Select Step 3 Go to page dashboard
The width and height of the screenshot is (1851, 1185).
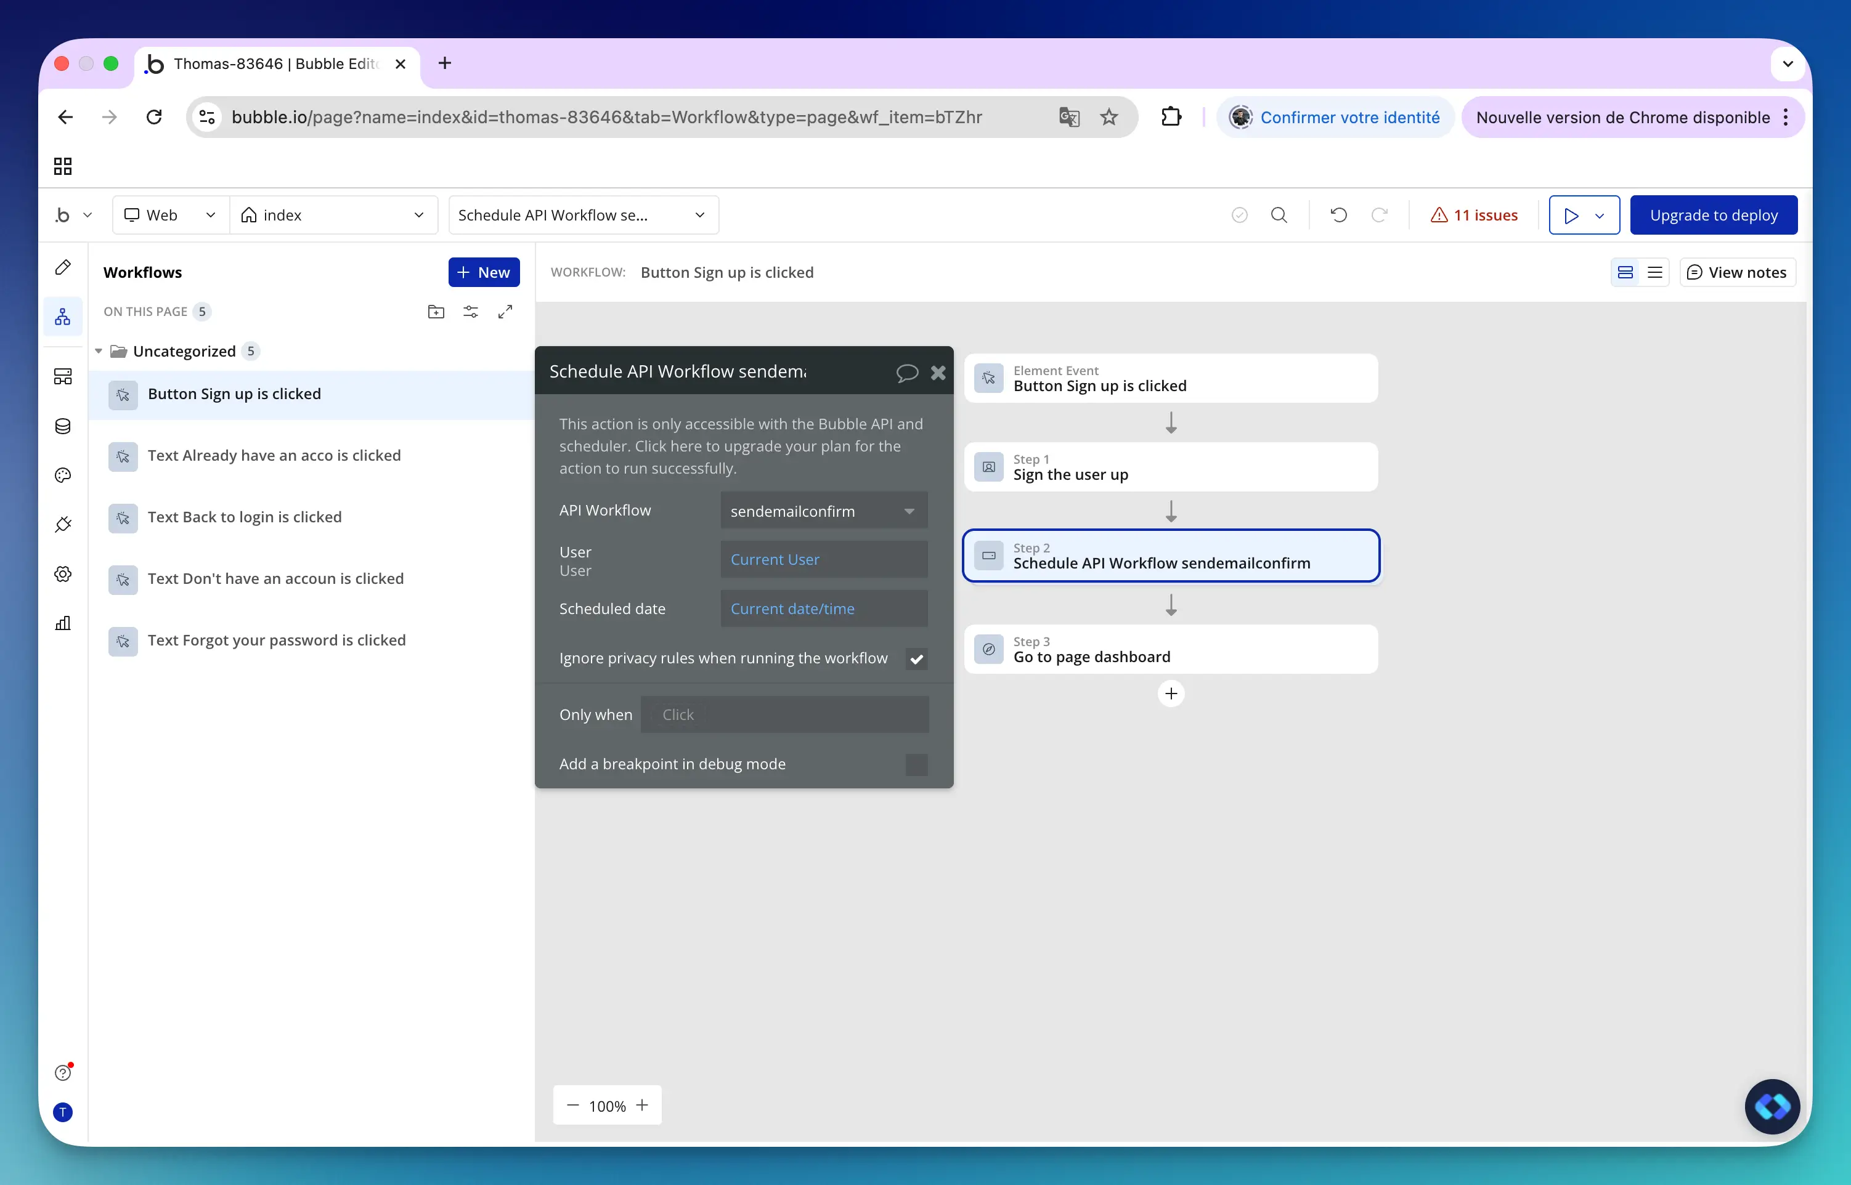point(1171,649)
